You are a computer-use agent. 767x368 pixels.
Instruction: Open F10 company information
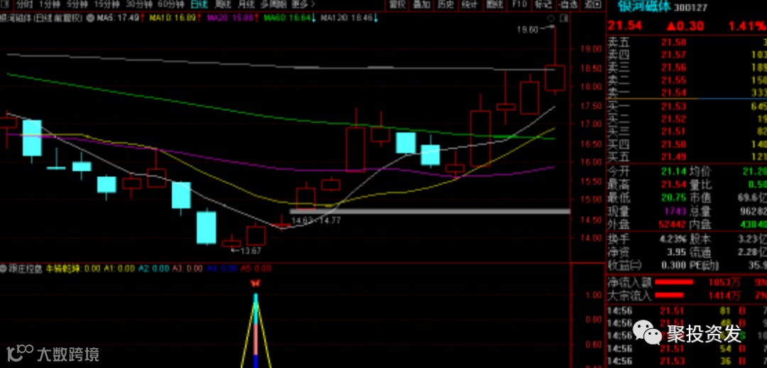click(x=519, y=4)
